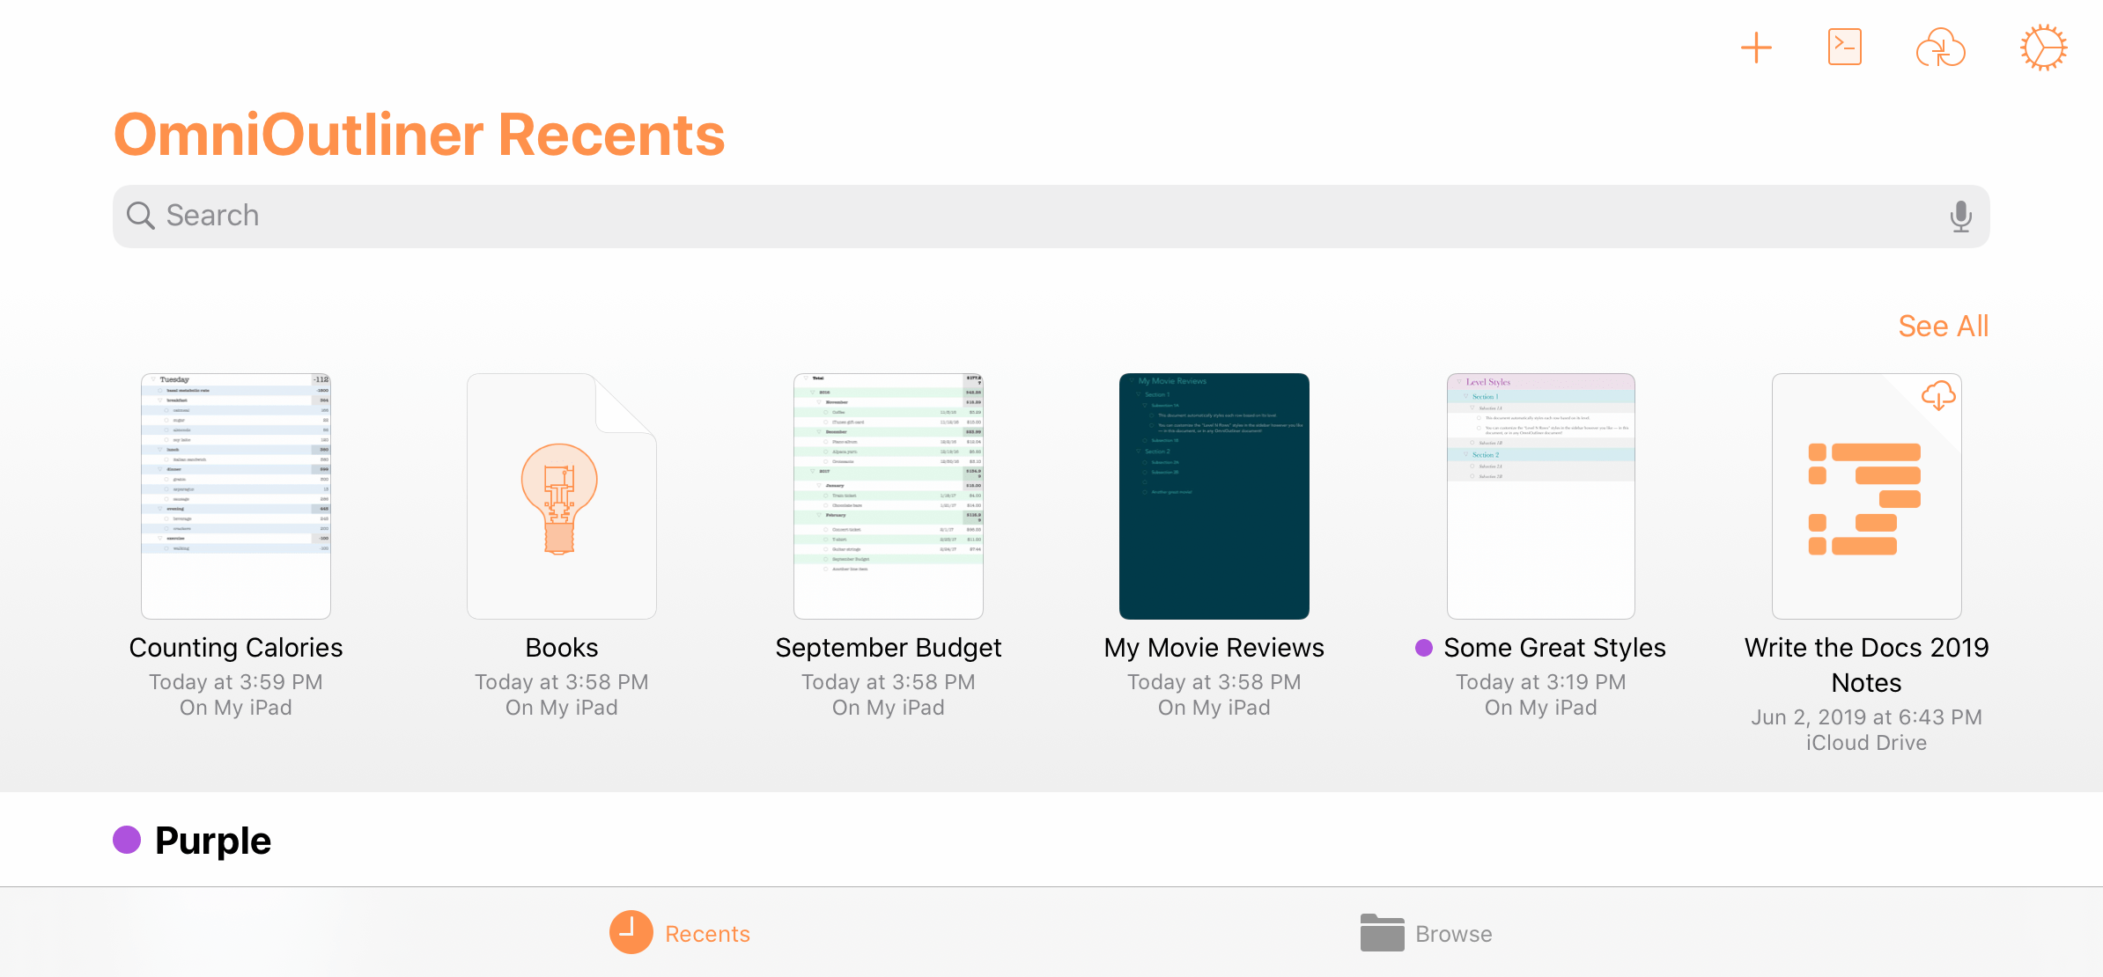The height and width of the screenshot is (977, 2103).
Task: Open Some Great Styles thumbnail
Action: tap(1541, 496)
